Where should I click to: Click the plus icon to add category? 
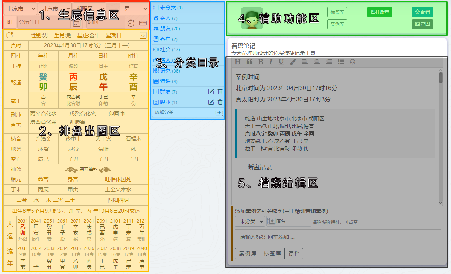[219, 112]
